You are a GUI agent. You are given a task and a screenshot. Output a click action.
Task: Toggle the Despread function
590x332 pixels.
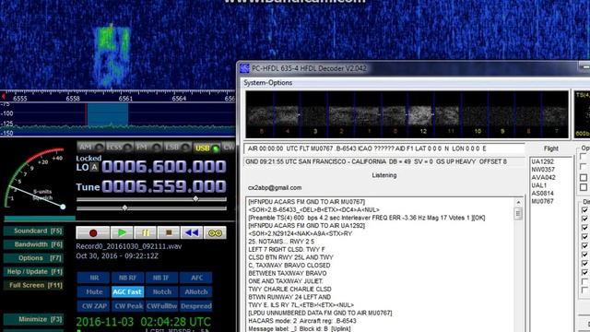(196, 306)
